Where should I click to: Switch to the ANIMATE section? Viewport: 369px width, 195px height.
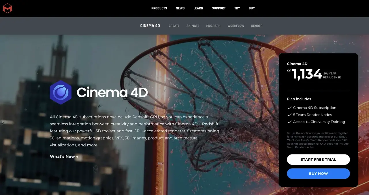tap(193, 26)
